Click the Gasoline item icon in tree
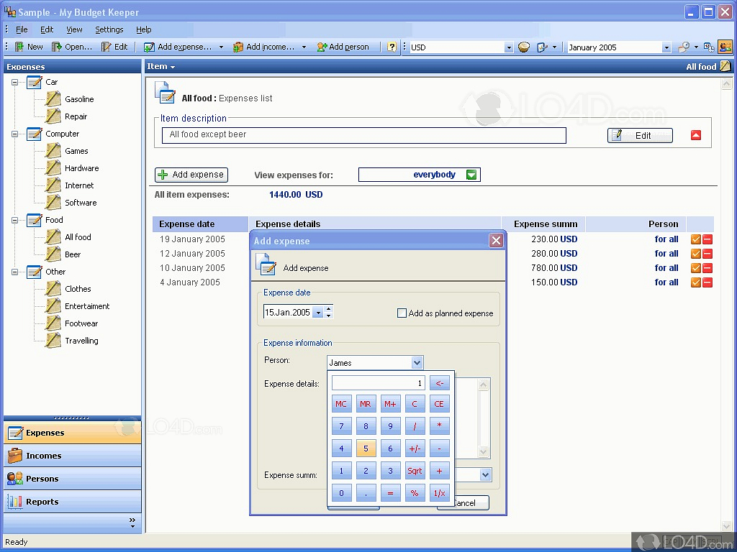This screenshot has width=737, height=552. (53, 99)
